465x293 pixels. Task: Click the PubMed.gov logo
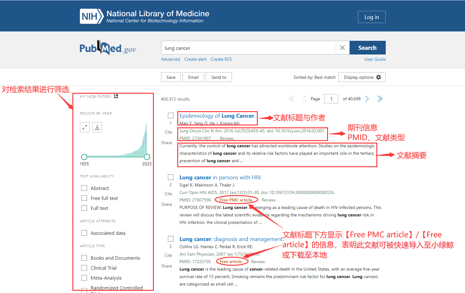tap(108, 48)
